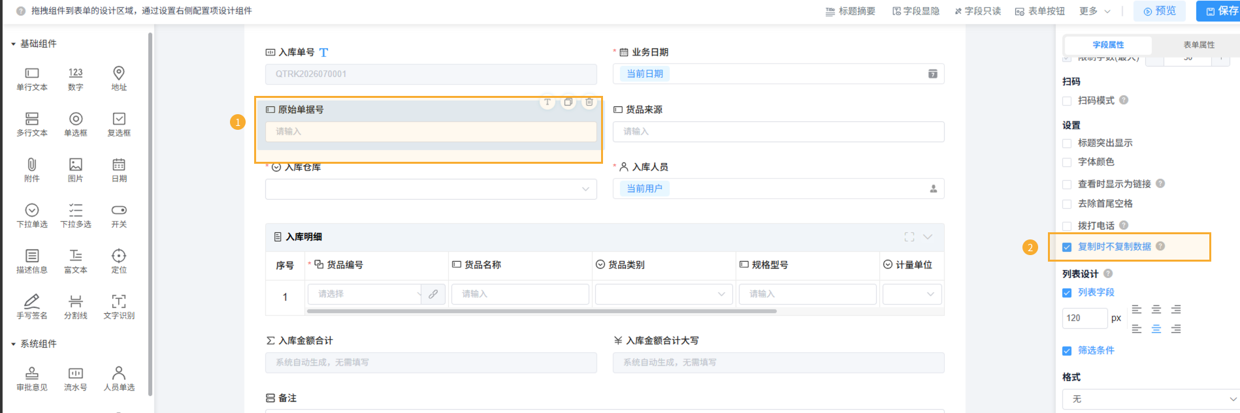The width and height of the screenshot is (1240, 413).
Task: Click the 预览 preview button
Action: 1160,11
